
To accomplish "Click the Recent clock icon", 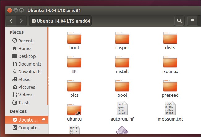I will pos(15,41).
